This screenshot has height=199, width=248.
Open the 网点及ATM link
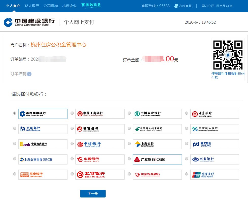pyautogui.click(x=224, y=6)
